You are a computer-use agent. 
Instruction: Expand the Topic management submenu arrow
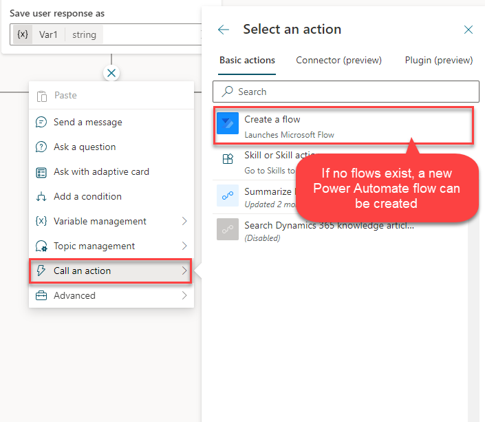(x=184, y=246)
